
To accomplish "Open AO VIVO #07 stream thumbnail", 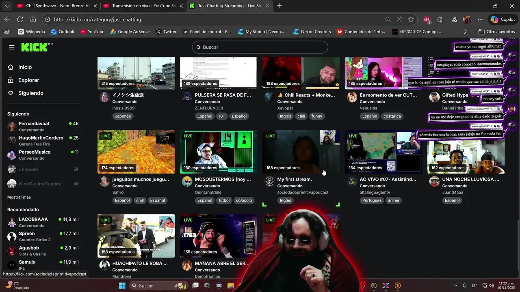I will (383, 152).
